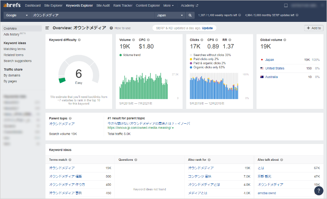Image resolution: width=327 pixels, height=199 pixels.
Task: Click the Japan flag icon
Action: pyautogui.click(x=262, y=60)
